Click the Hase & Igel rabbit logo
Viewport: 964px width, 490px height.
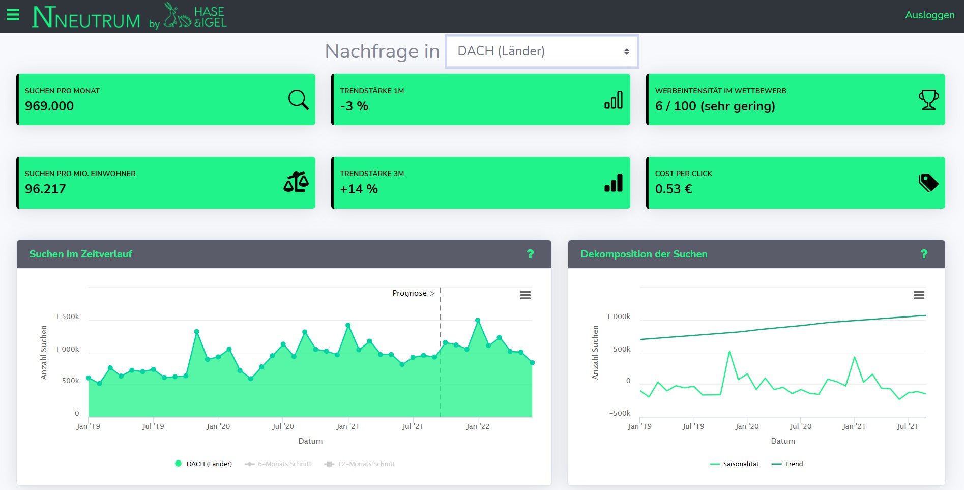point(195,15)
